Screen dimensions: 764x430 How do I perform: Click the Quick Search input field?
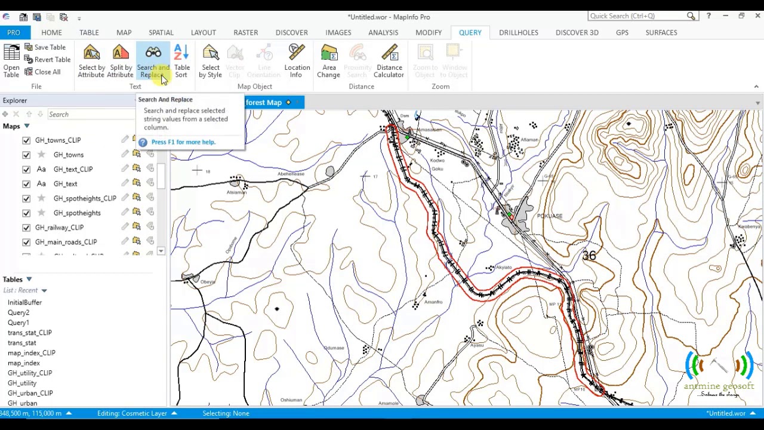point(636,16)
